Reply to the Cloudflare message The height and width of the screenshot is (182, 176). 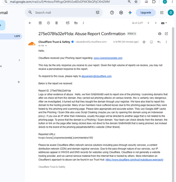point(159,42)
